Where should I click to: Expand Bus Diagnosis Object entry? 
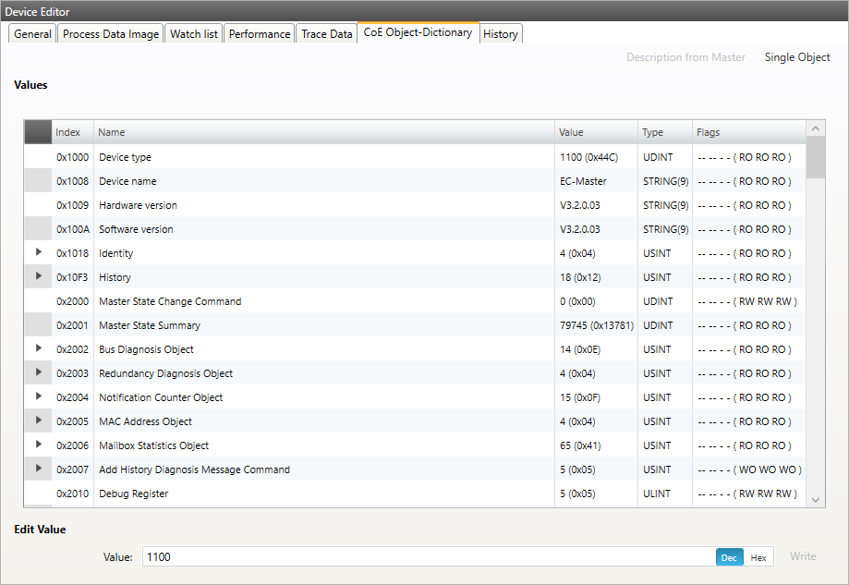(39, 348)
